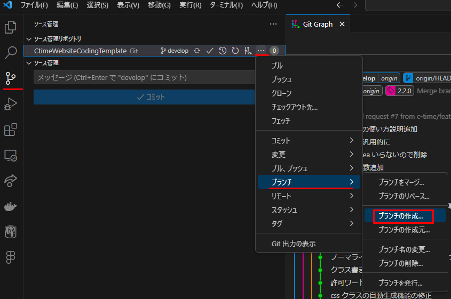Open the 表示(V) menu

[x=128, y=5]
